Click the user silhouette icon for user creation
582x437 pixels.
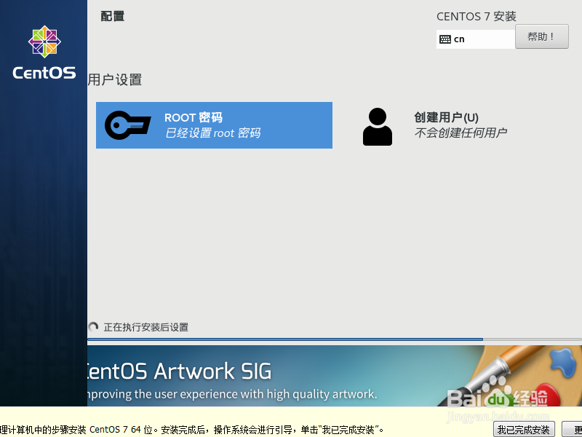click(378, 125)
